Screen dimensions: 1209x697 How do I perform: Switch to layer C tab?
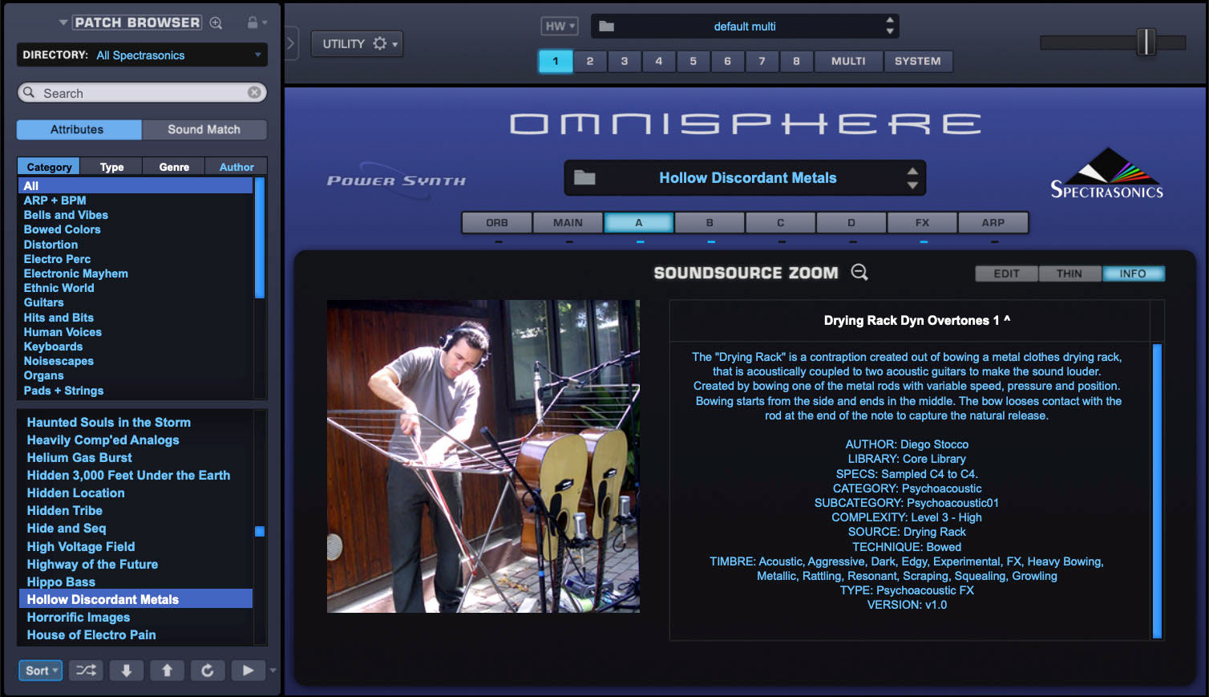coord(781,222)
